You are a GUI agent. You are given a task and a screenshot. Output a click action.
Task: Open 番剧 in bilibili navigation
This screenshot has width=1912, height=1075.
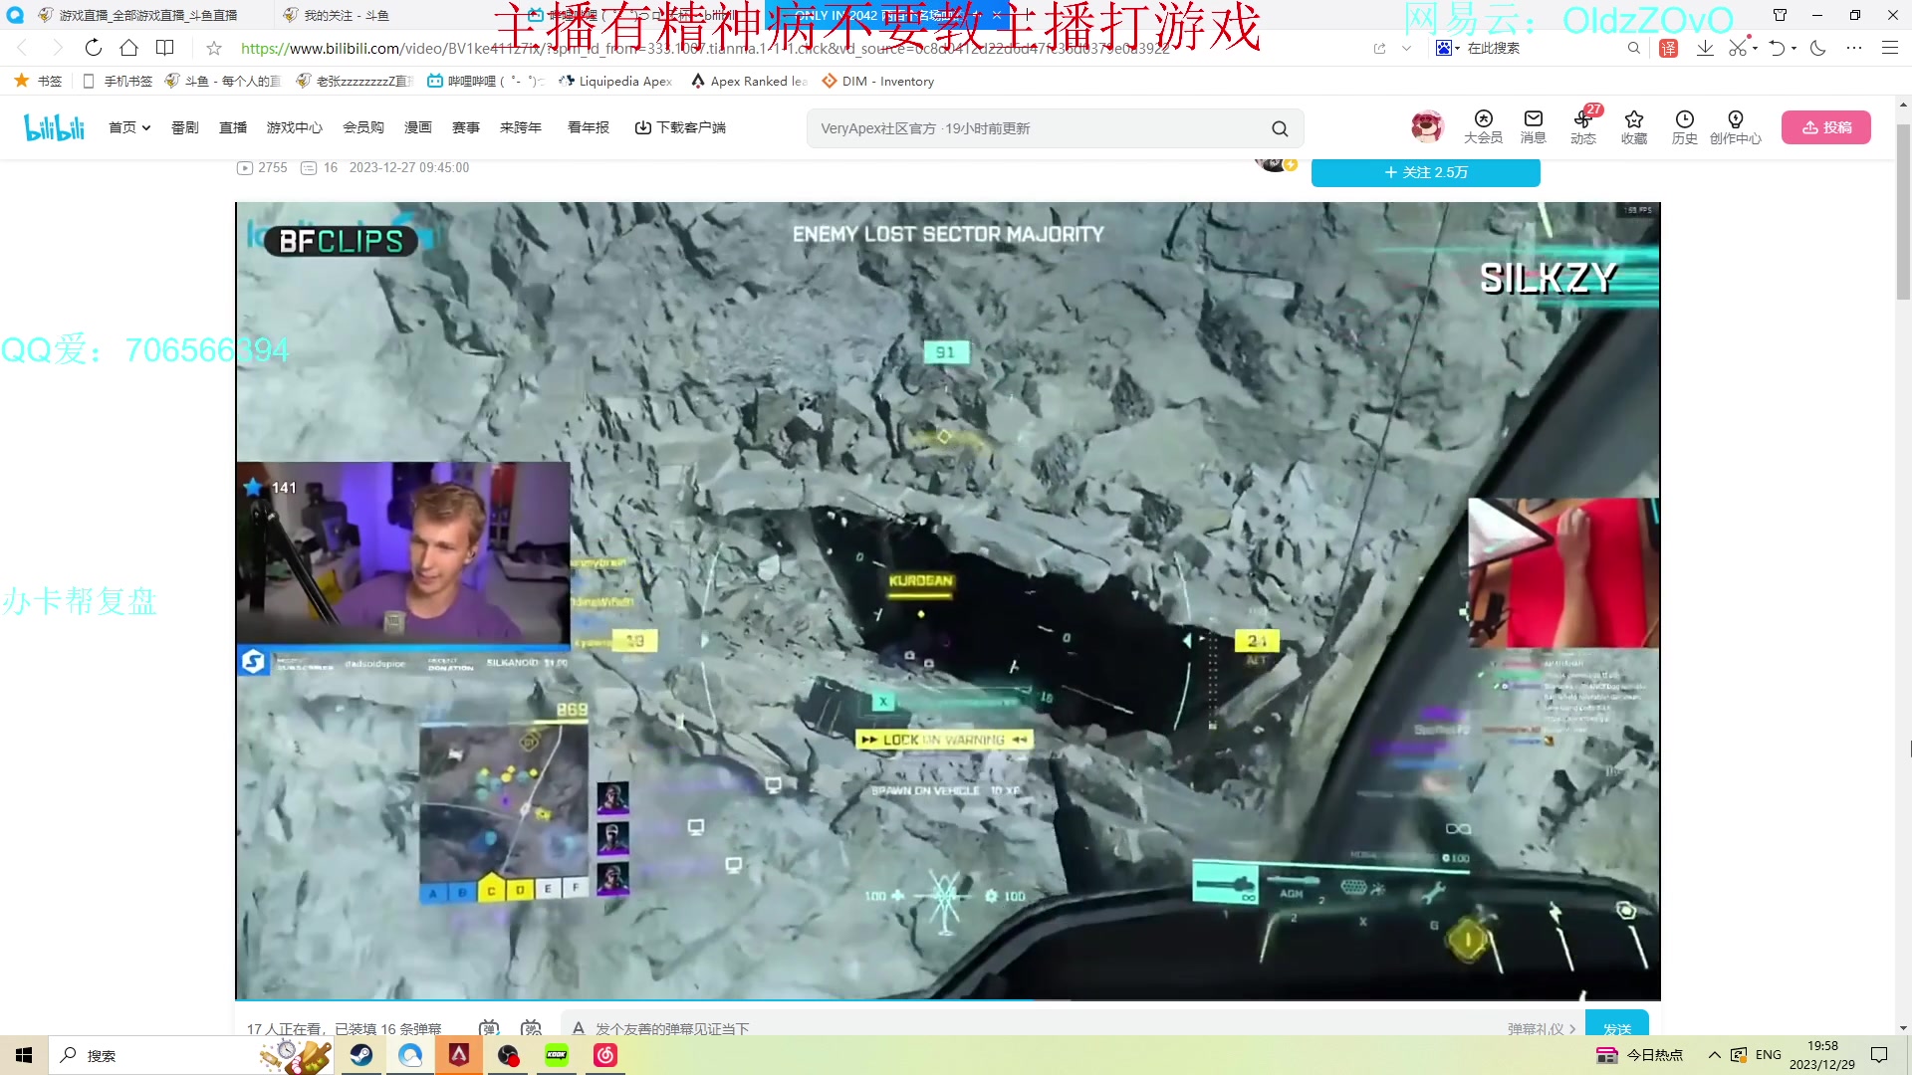click(185, 127)
